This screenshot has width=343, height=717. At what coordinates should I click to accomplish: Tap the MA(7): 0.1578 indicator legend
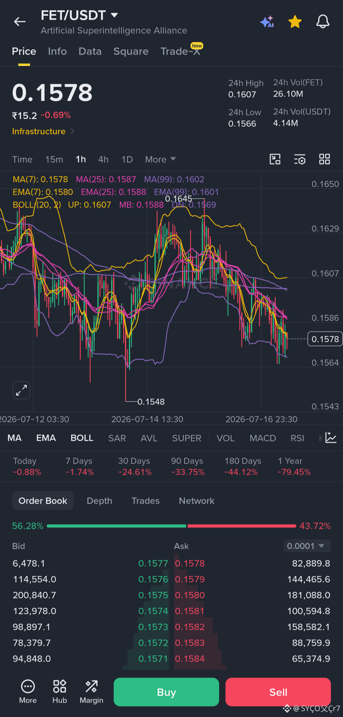point(40,179)
